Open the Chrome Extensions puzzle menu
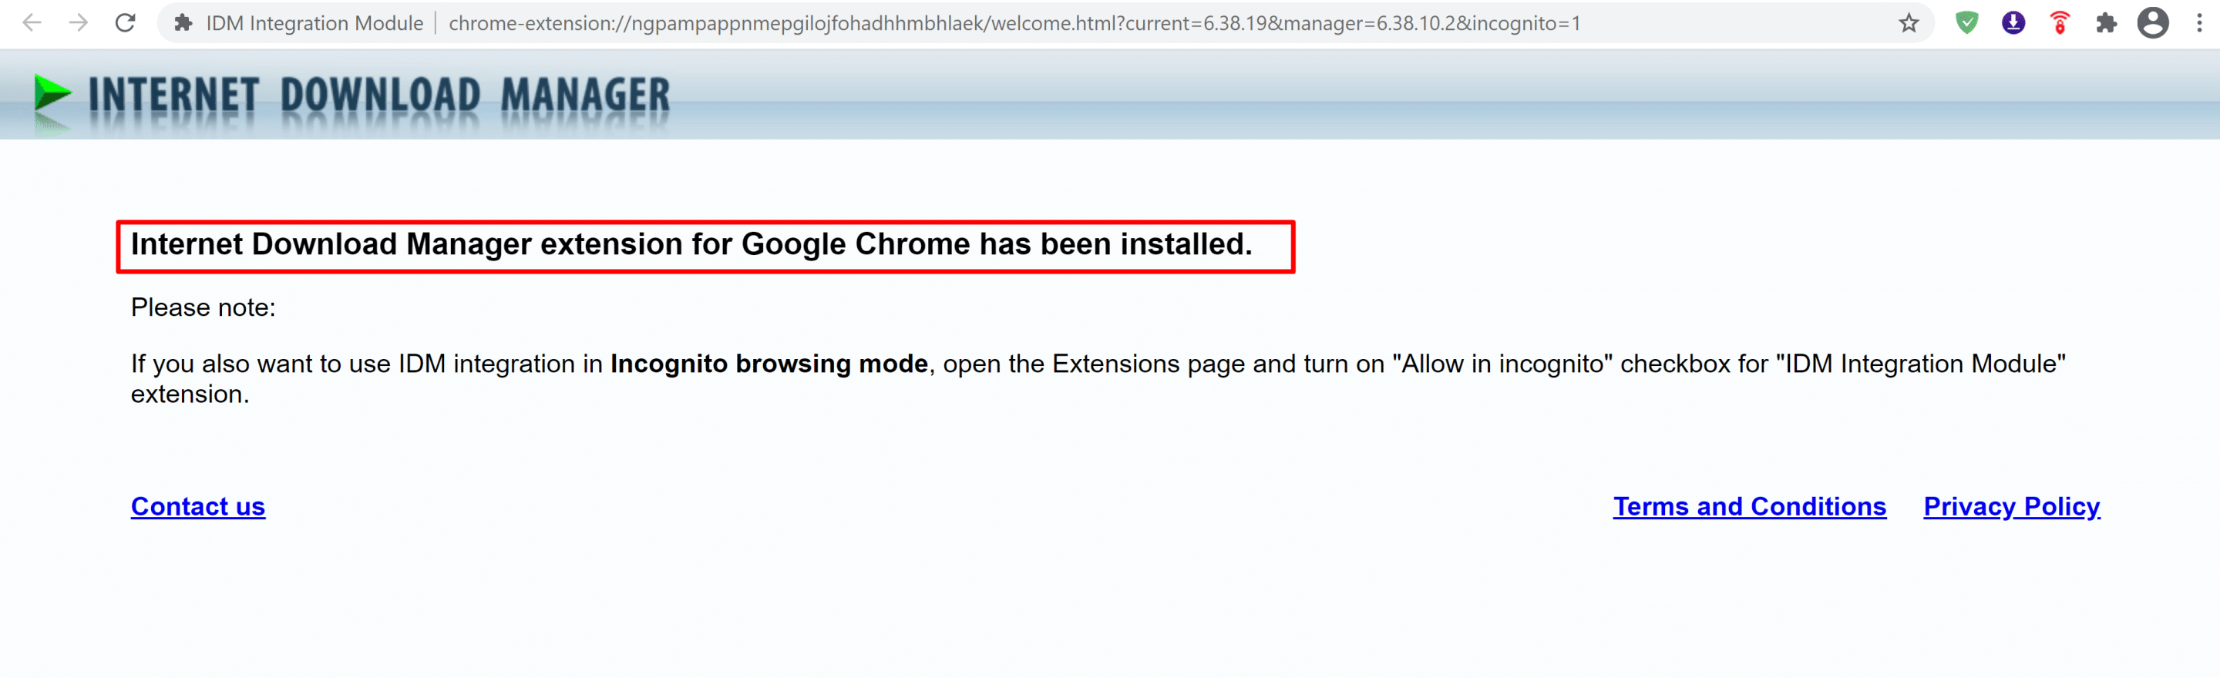 [2105, 22]
